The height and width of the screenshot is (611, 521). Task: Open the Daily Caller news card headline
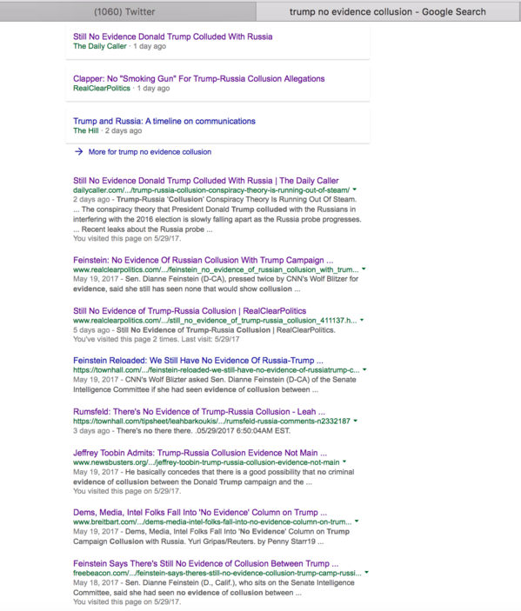point(173,37)
